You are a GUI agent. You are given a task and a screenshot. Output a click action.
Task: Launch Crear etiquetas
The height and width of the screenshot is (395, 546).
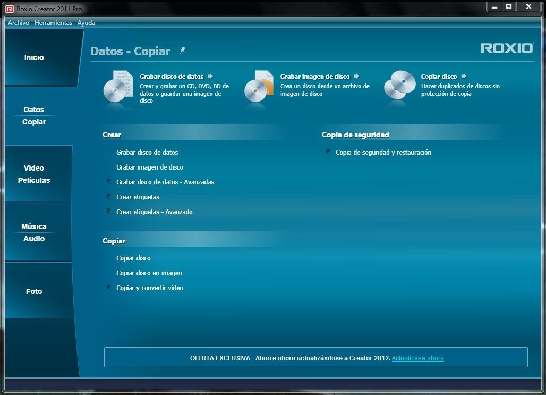tap(138, 197)
